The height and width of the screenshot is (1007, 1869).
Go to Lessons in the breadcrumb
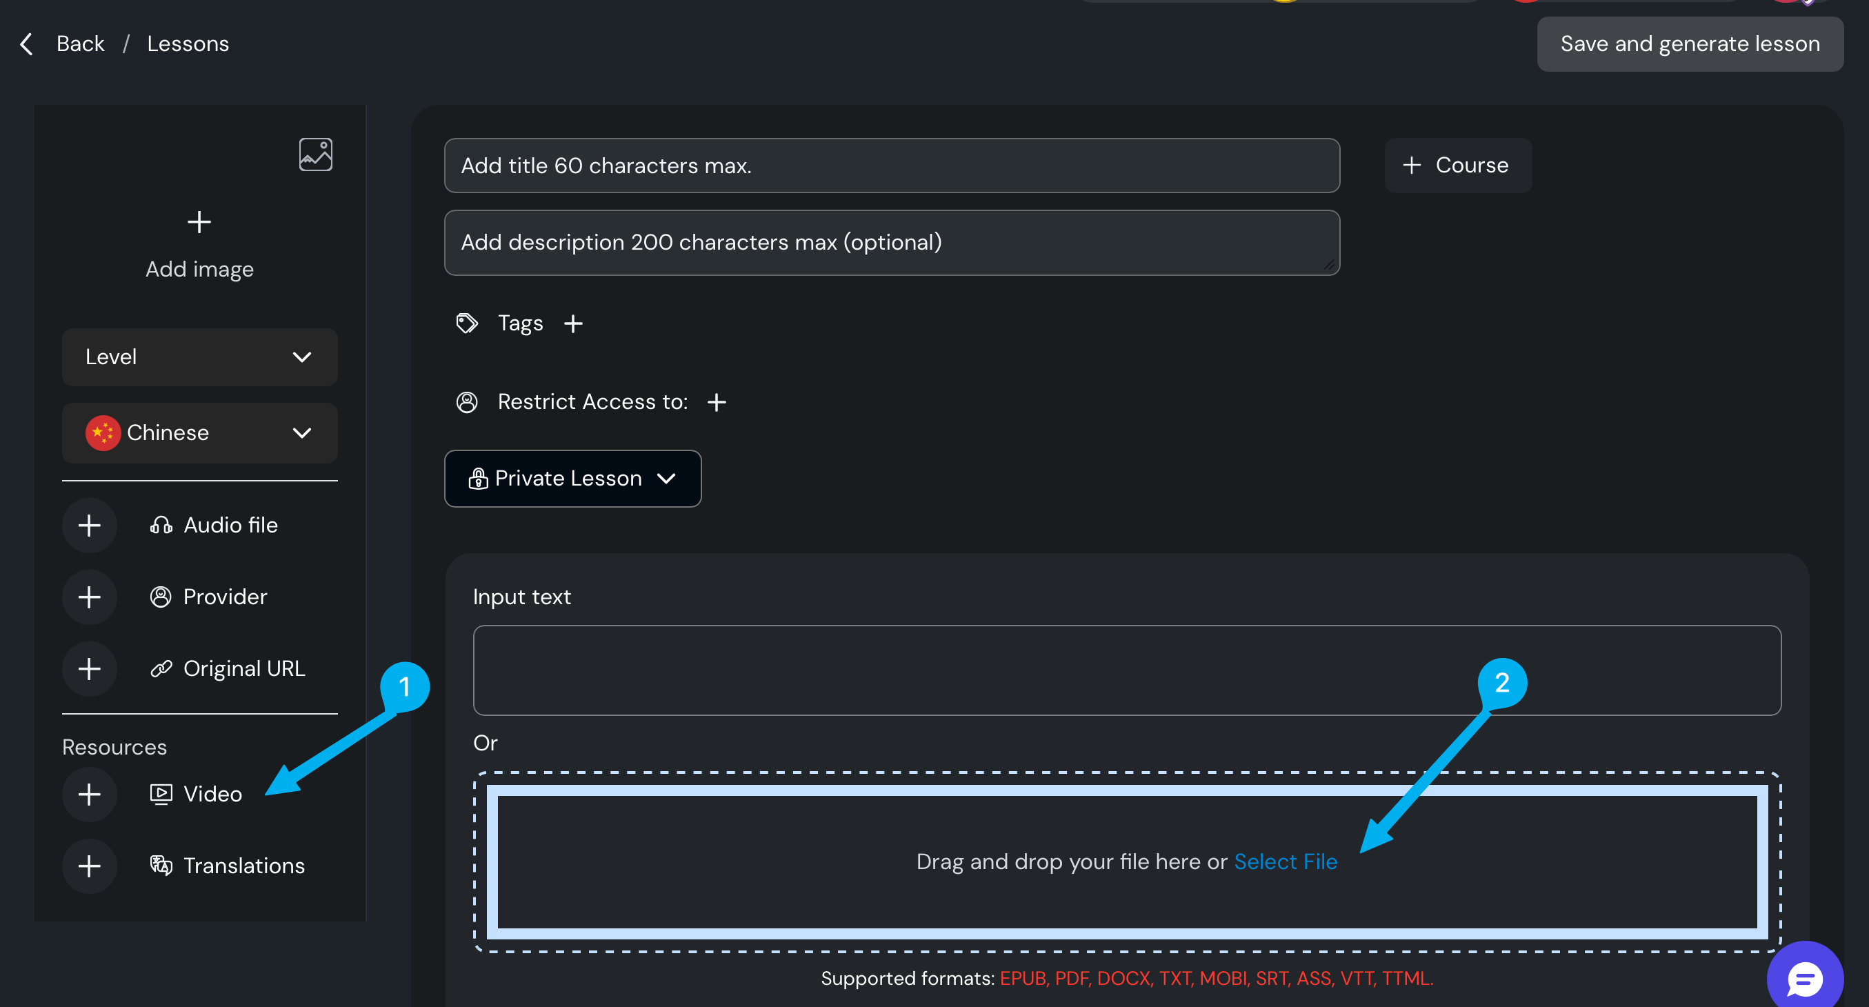[188, 43]
